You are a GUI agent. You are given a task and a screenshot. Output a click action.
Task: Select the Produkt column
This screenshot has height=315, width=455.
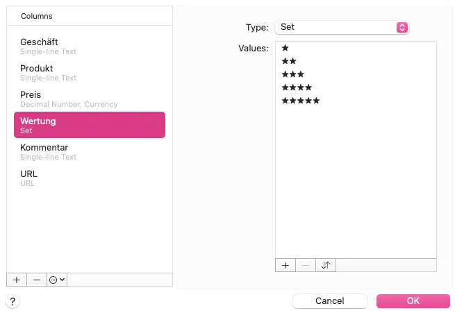[x=90, y=72]
